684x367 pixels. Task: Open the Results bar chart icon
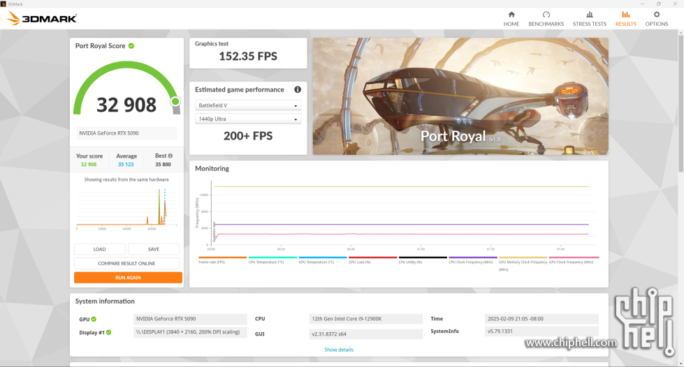(x=625, y=15)
